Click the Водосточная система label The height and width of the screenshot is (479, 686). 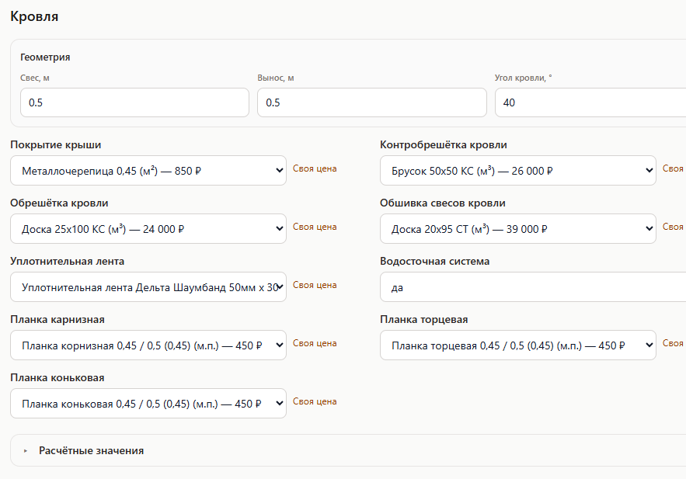(435, 262)
